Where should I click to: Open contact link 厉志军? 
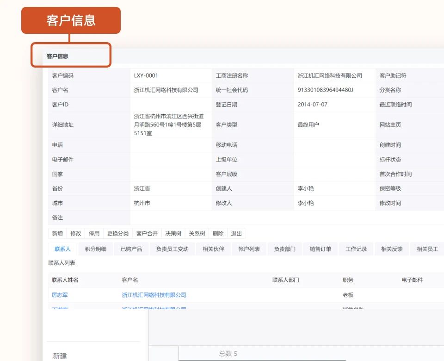pyautogui.click(x=60, y=295)
